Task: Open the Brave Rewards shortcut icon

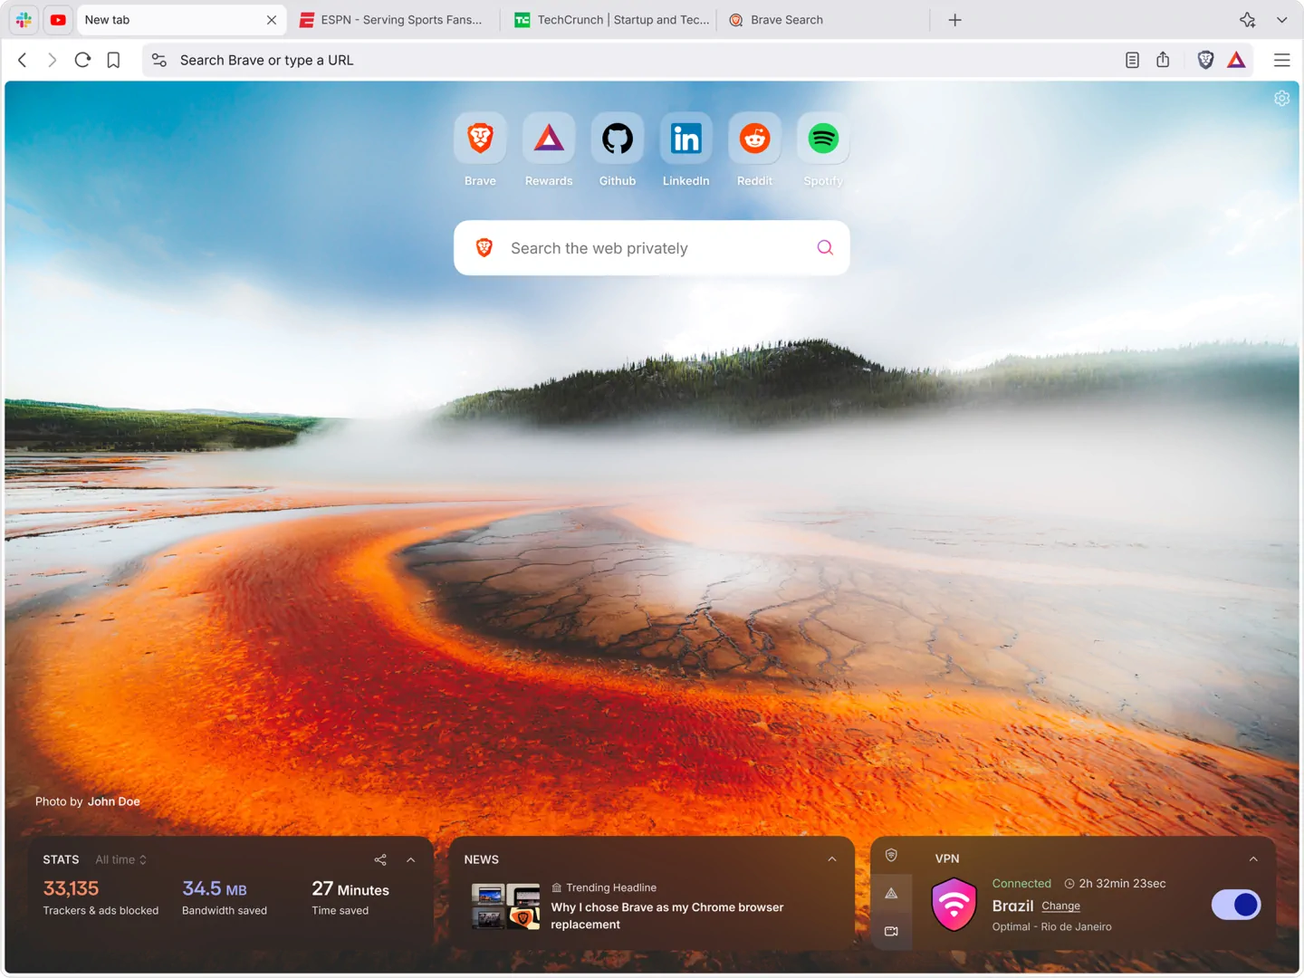Action: tap(548, 139)
